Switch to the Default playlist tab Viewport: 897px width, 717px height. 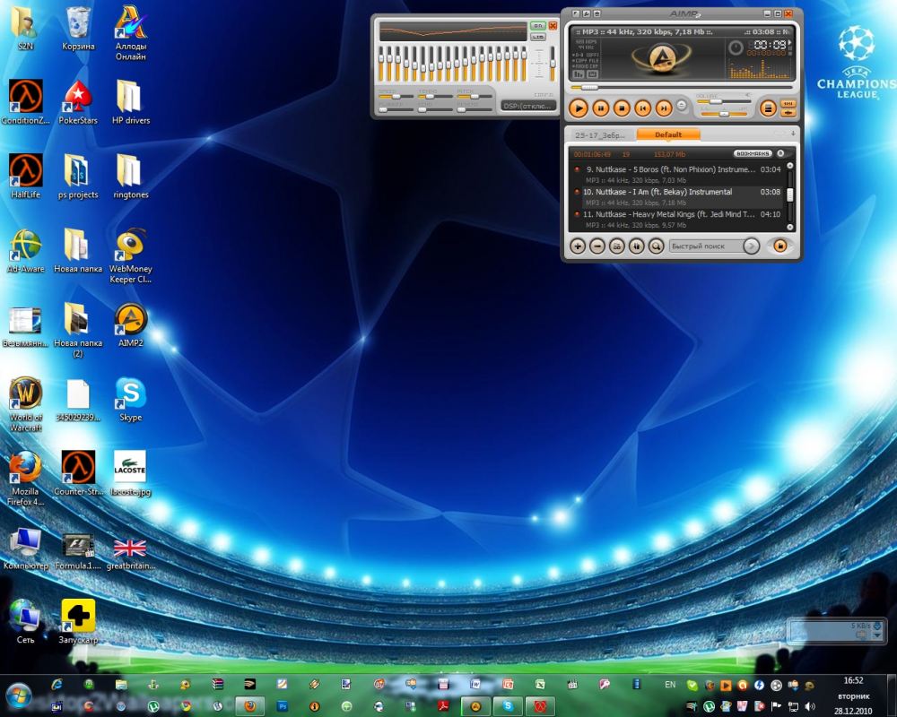[668, 135]
